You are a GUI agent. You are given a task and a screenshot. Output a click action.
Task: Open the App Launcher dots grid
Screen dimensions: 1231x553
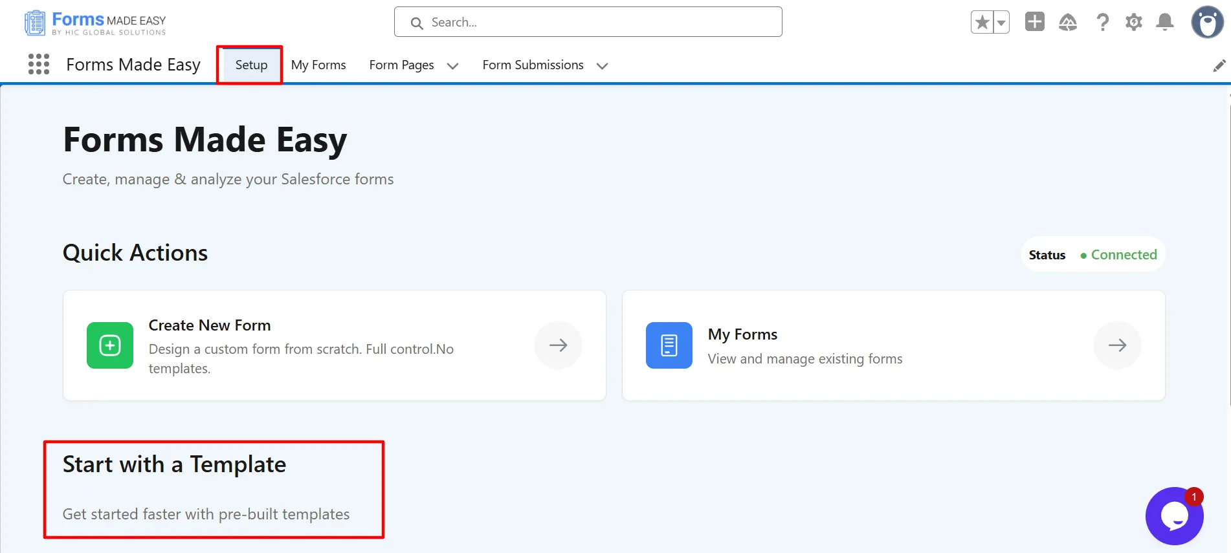click(x=39, y=65)
